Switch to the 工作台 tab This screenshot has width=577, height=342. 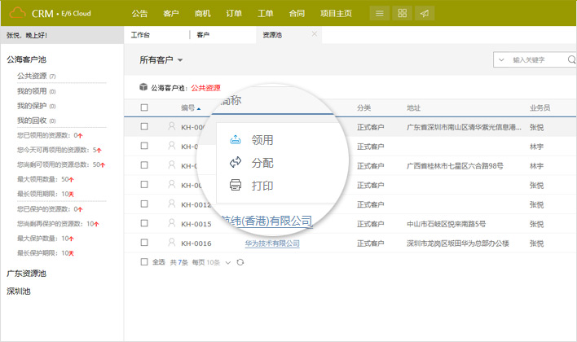pyautogui.click(x=141, y=35)
